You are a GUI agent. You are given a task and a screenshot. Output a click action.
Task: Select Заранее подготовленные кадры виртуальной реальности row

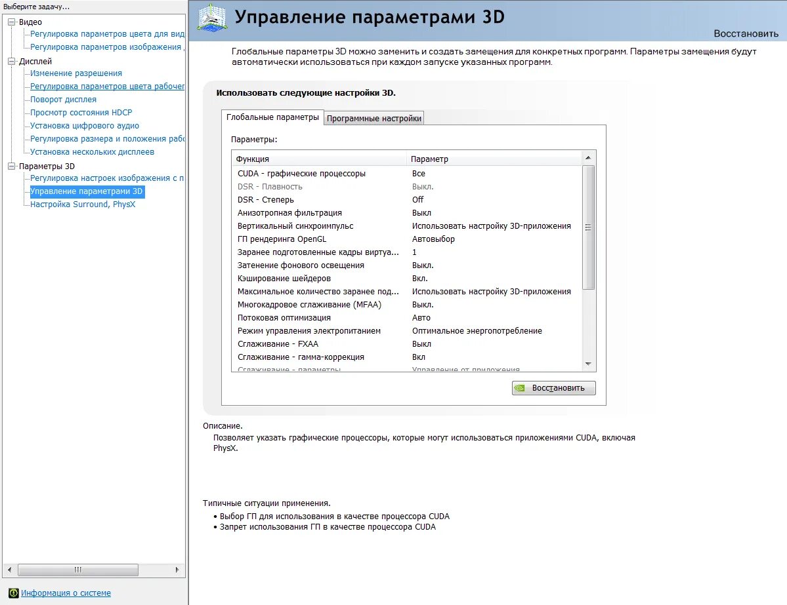(x=406, y=252)
